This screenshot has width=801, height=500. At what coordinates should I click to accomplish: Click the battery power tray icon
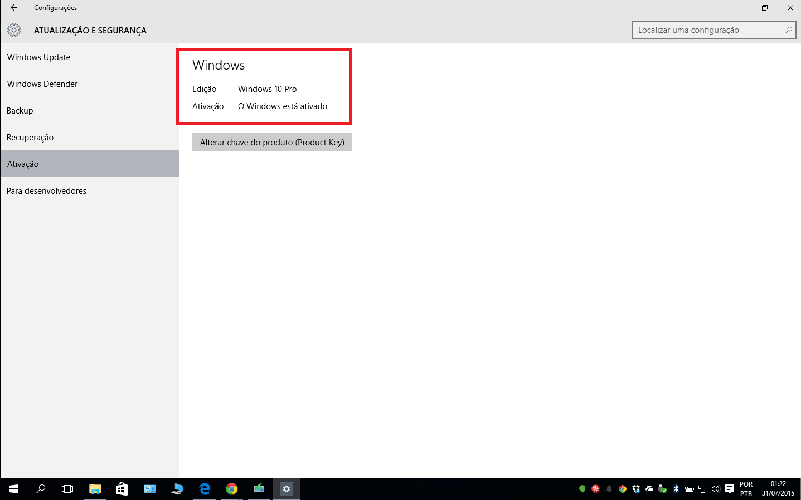690,489
